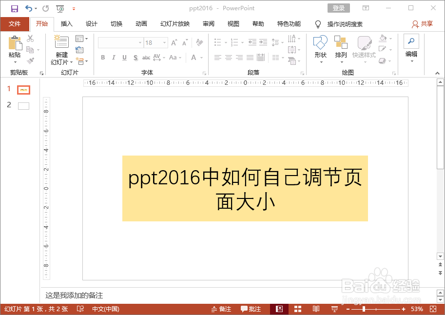Redo the action in quick access toolbar
Screen dimensions: 445x315
point(45,8)
